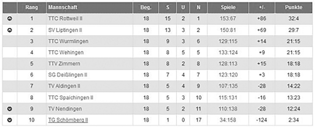Viewport: 315px width, 130px height.
Task: Click the U draws column header
Action: pos(183,8)
